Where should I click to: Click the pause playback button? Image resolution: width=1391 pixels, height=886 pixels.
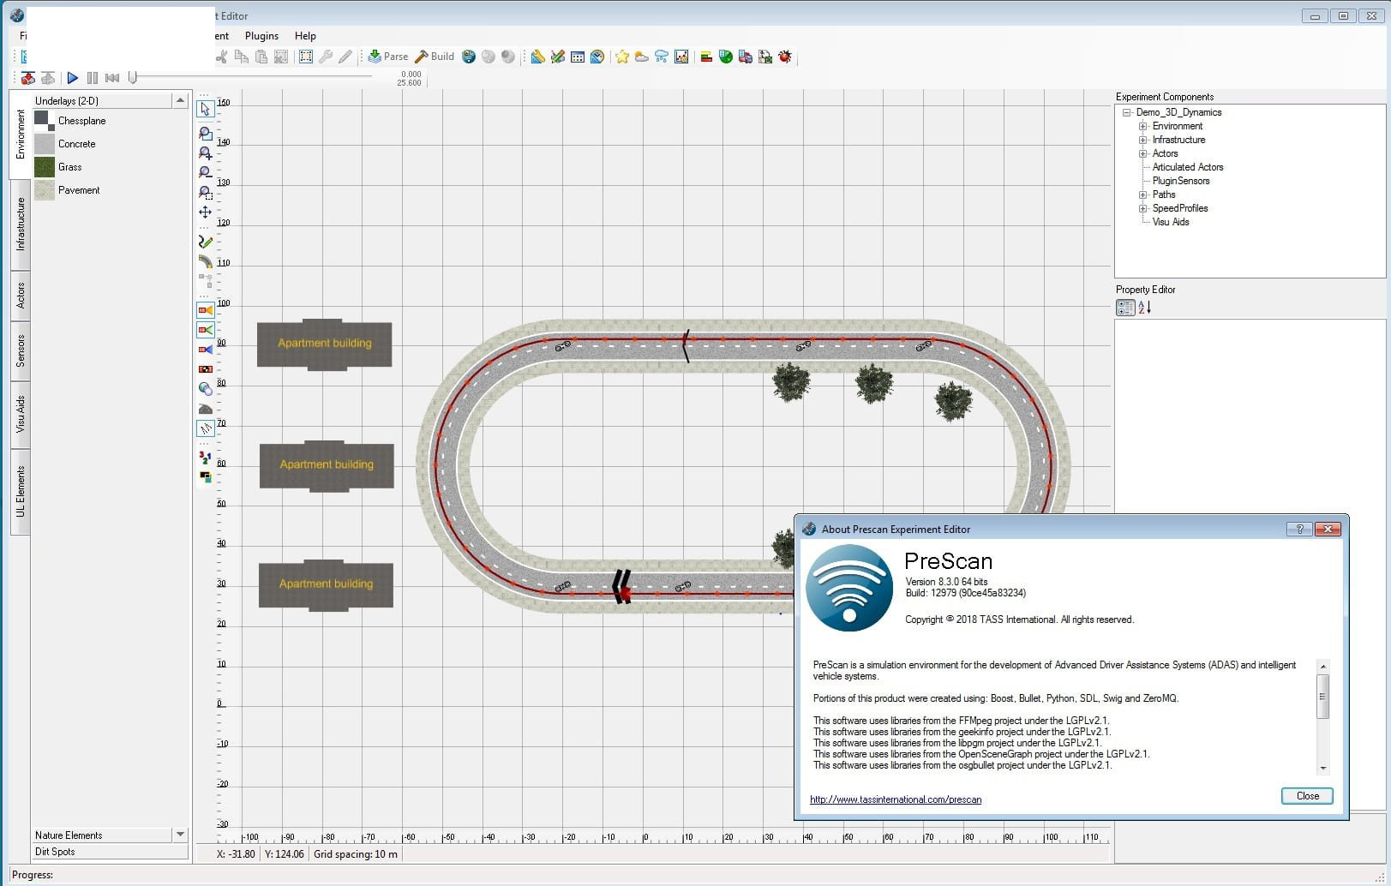(x=93, y=78)
